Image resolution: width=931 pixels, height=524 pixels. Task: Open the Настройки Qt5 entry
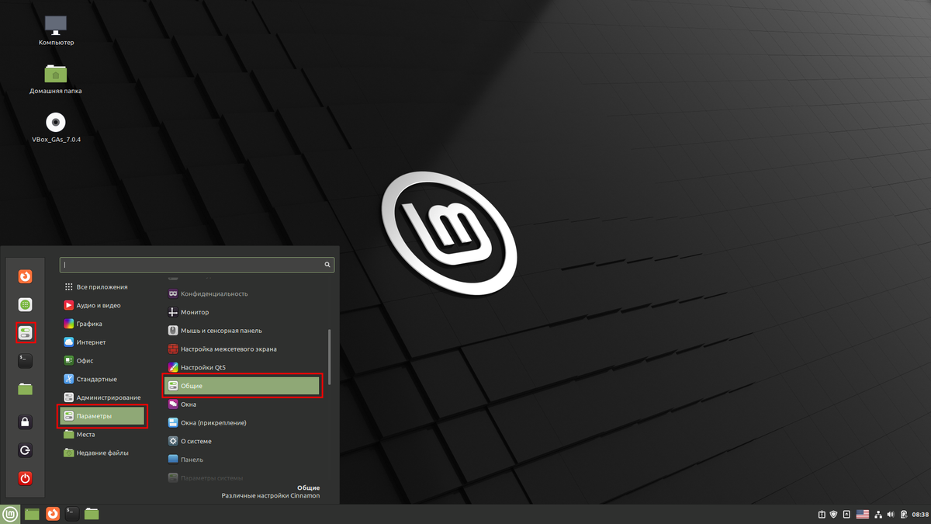click(243, 367)
